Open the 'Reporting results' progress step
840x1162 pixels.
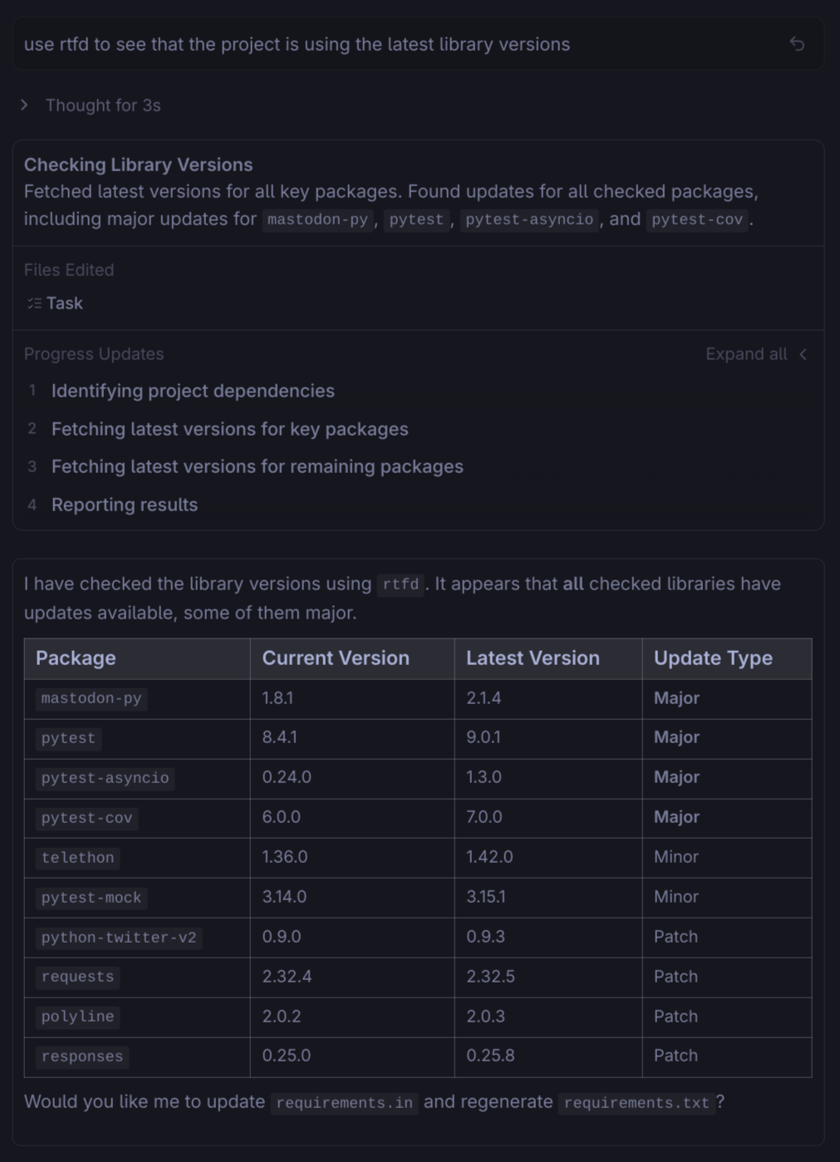(x=125, y=505)
